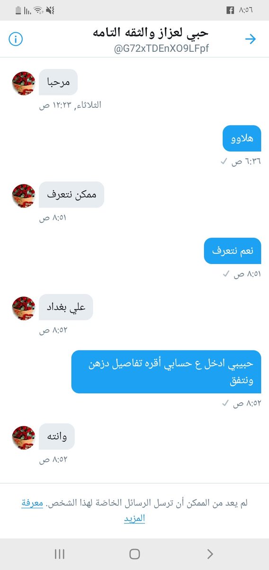Tap the Android back navigation chevron
Screen dimensions: 269x570
pyautogui.click(x=210, y=554)
